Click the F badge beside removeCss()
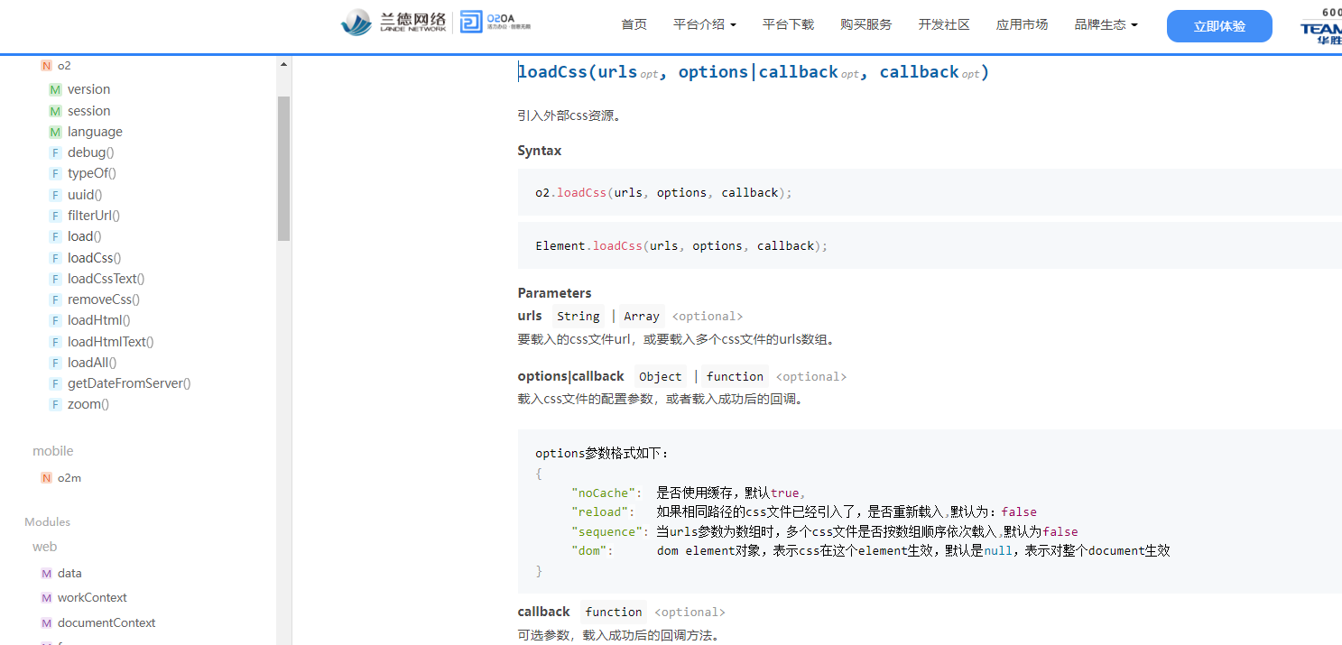Screen dimensions: 1342x645 point(55,299)
